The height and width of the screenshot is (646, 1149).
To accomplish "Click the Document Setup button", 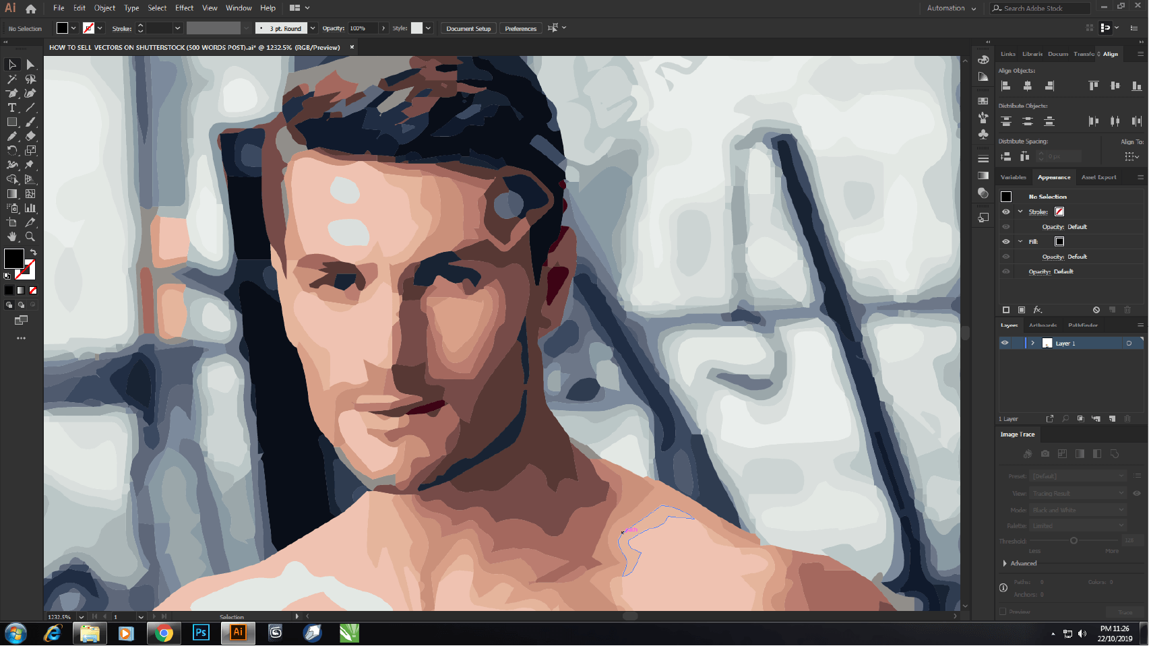I will point(468,28).
